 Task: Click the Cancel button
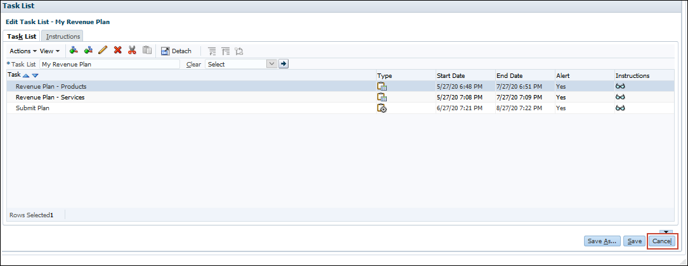[x=661, y=241]
